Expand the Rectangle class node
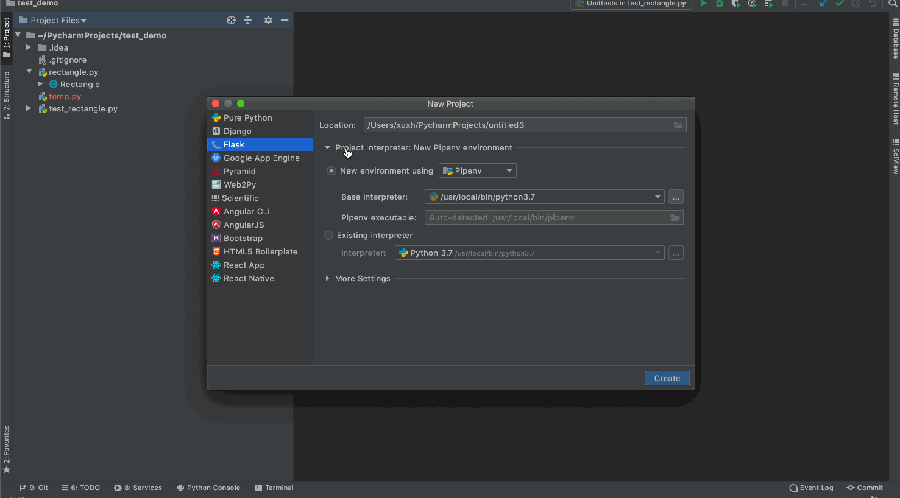Screen dimensions: 900x498 40,84
